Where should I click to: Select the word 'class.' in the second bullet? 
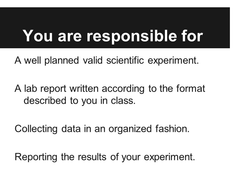(123, 101)
